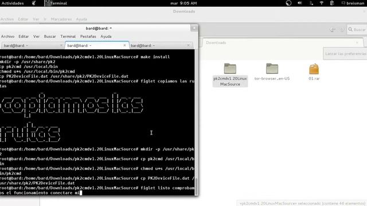Click the Downloads tab in file manager
The width and height of the screenshot is (367, 206).
tap(283, 43)
